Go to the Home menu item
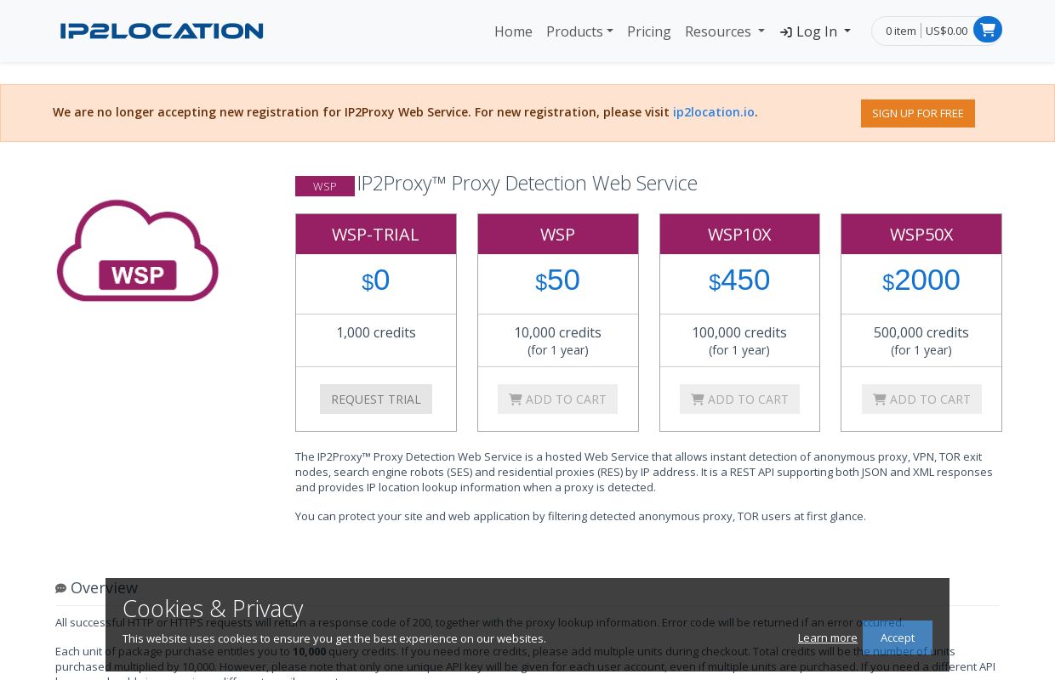The width and height of the screenshot is (1055, 680). click(513, 31)
